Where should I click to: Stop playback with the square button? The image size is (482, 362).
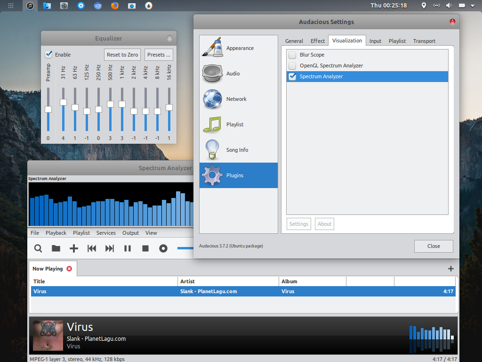(x=145, y=248)
